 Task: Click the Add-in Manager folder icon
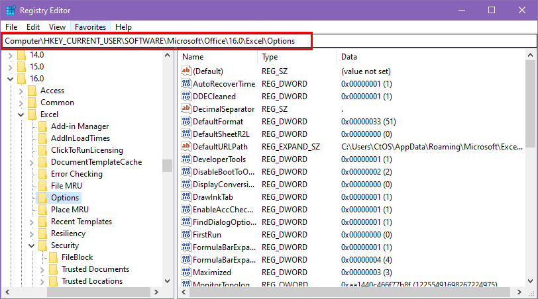point(42,126)
